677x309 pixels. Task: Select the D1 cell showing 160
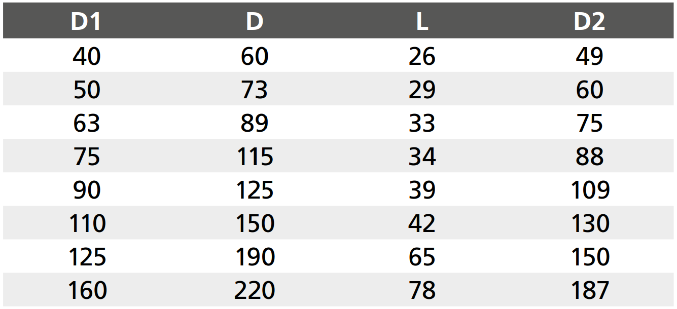pyautogui.click(x=87, y=290)
